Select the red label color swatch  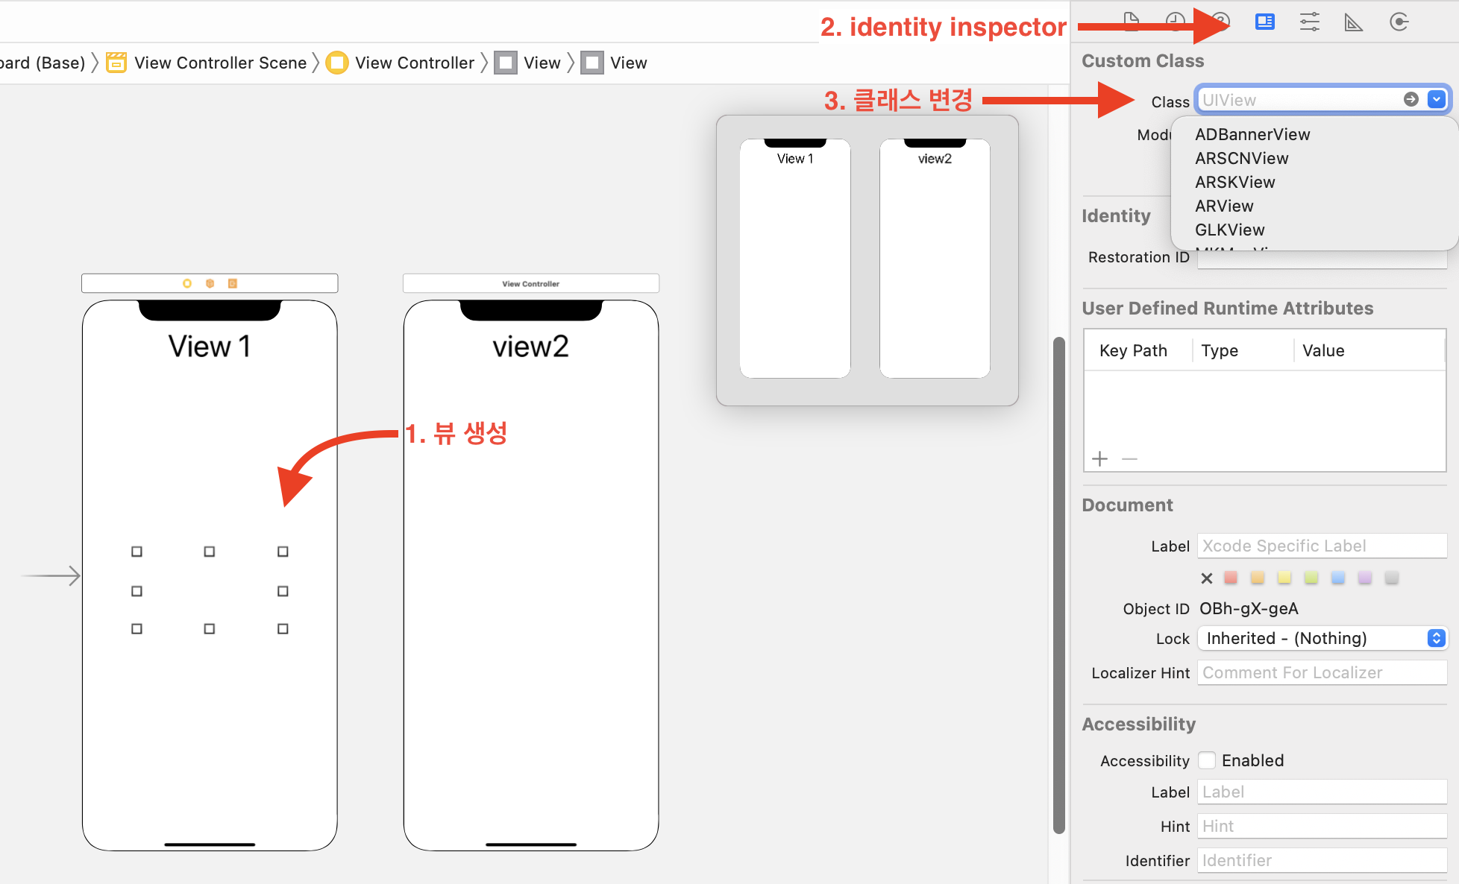1231,578
